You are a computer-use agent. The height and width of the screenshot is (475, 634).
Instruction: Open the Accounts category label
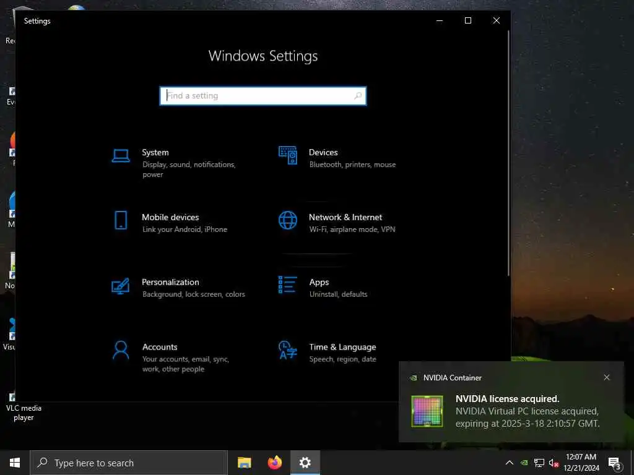click(160, 347)
